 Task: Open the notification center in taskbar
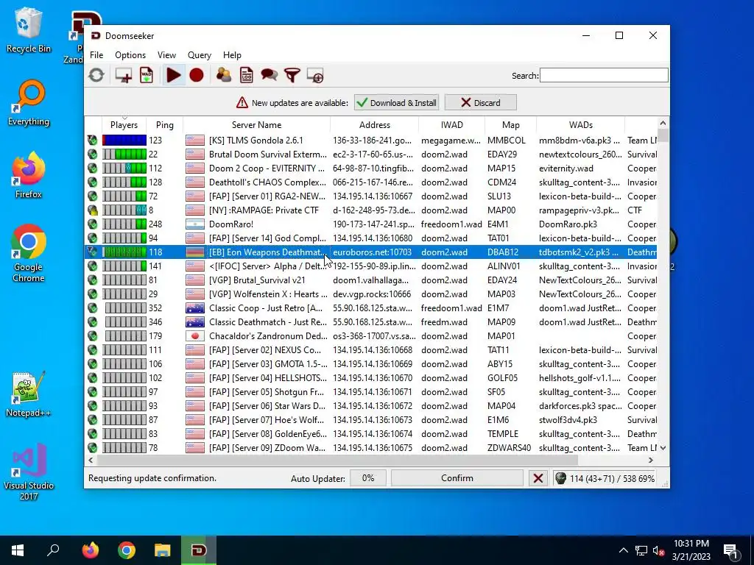pyautogui.click(x=730, y=550)
